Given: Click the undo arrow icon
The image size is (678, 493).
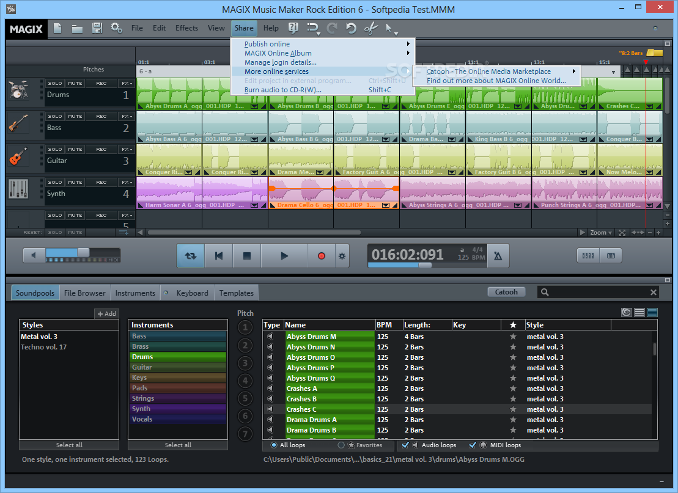Looking at the screenshot, I should (x=351, y=29).
